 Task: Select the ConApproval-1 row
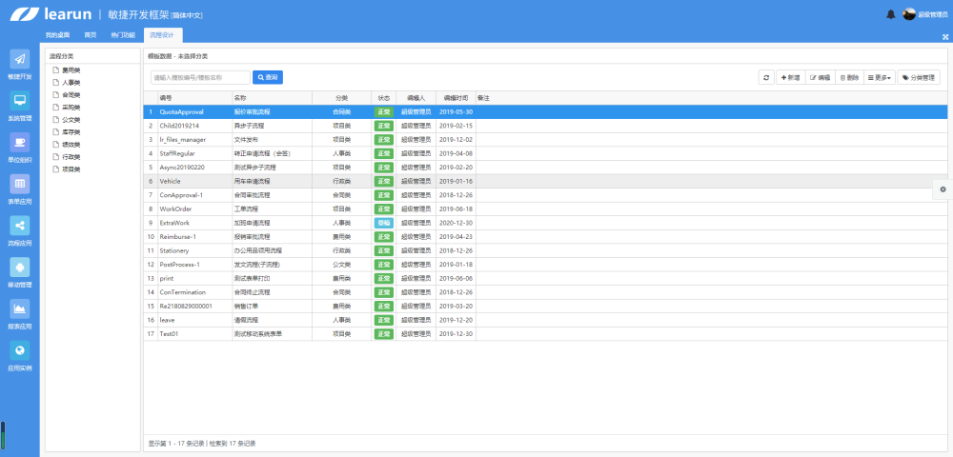tap(545, 195)
